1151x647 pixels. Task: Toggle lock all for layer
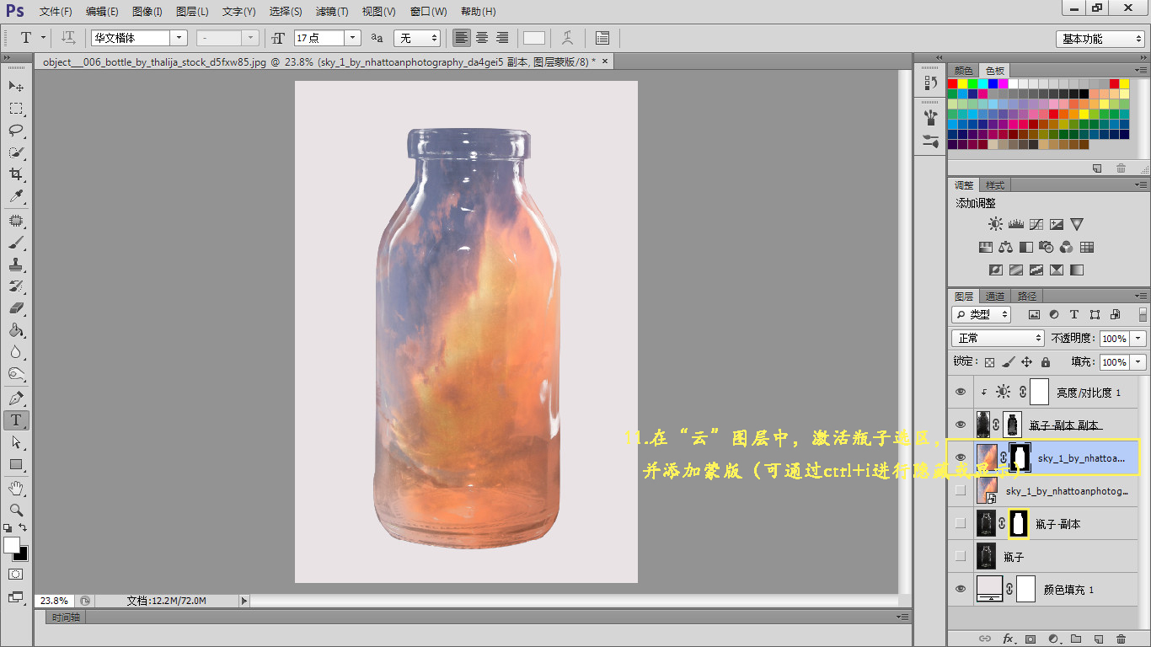[x=1046, y=362]
